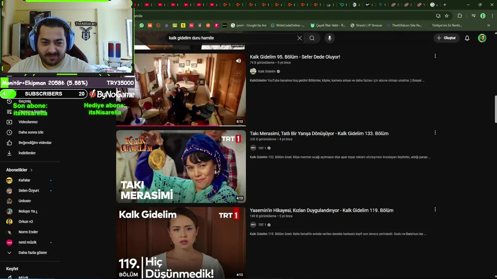The image size is (497, 279).
Task: Open Çayeli İftar Vakti bookmark
Action: [328, 25]
